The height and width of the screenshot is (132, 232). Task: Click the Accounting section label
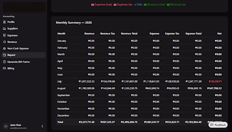9,17
